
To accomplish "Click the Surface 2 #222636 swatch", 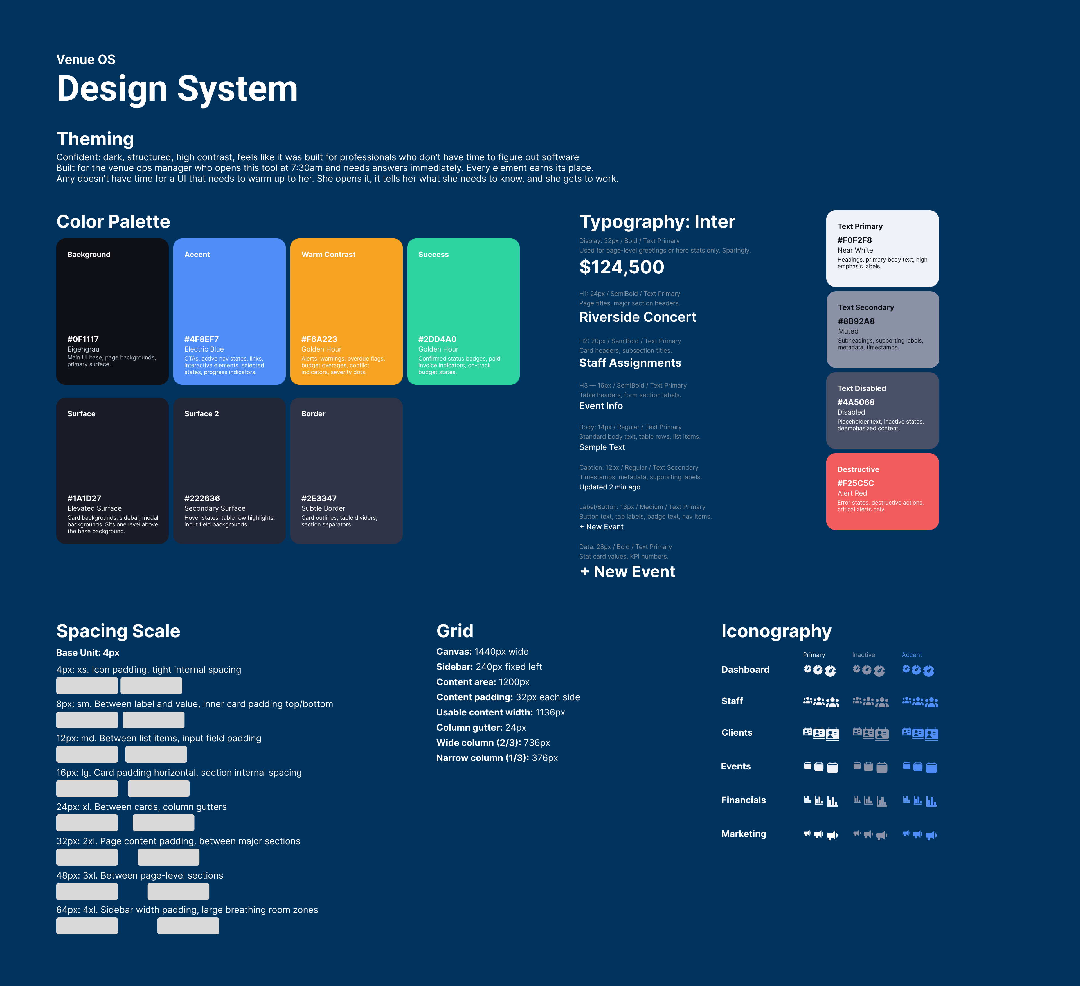I will (x=229, y=471).
